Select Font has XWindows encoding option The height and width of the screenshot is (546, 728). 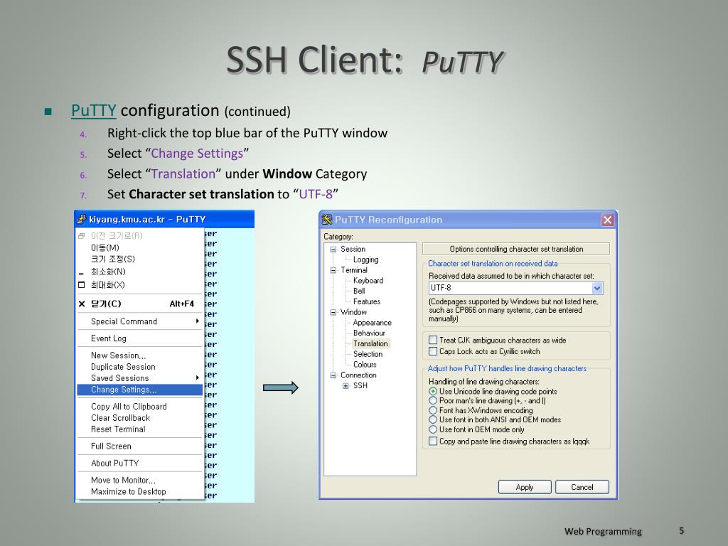pyautogui.click(x=433, y=410)
